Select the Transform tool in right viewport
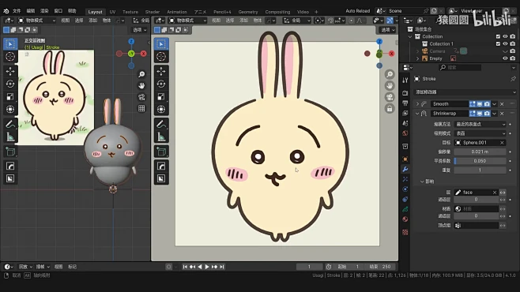 161,109
